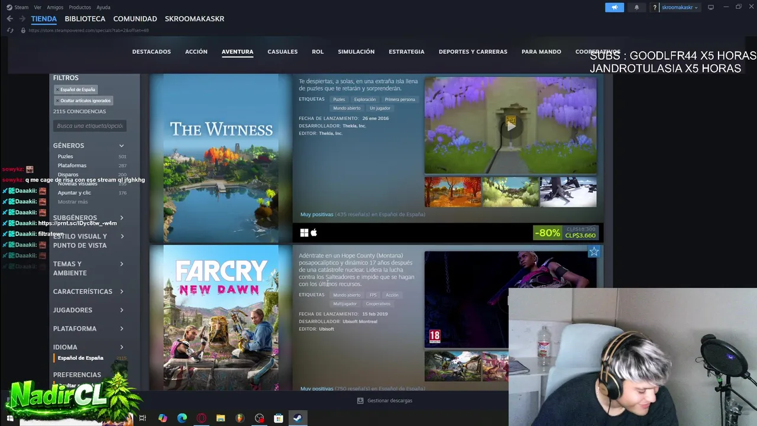Click the Primera persona tag

pos(400,99)
